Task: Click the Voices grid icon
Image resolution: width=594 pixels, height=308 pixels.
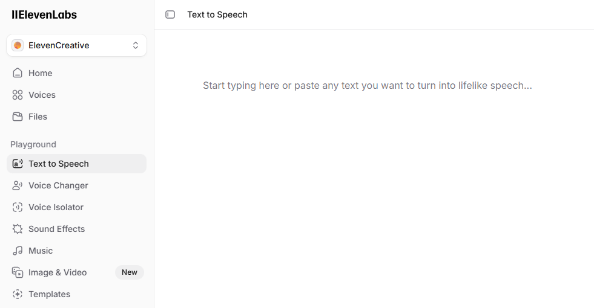Action: [18, 95]
